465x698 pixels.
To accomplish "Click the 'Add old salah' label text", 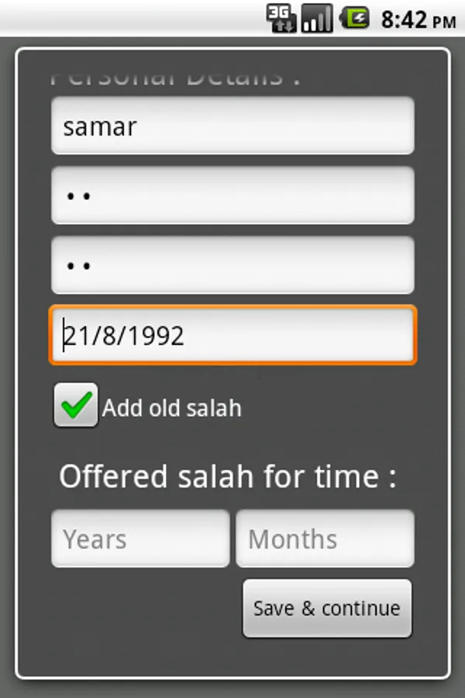I will pyautogui.click(x=172, y=408).
